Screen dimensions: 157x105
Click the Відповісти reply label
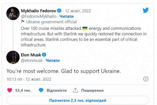[57, 90]
